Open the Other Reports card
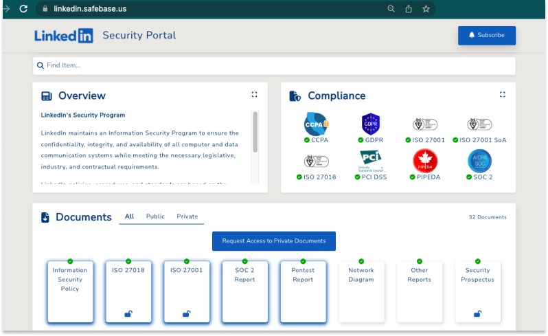 [420, 291]
